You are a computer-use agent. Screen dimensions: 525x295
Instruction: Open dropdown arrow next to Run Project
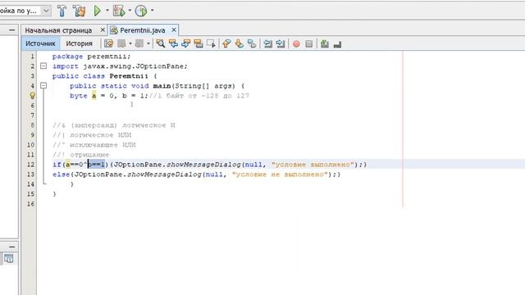point(107,11)
